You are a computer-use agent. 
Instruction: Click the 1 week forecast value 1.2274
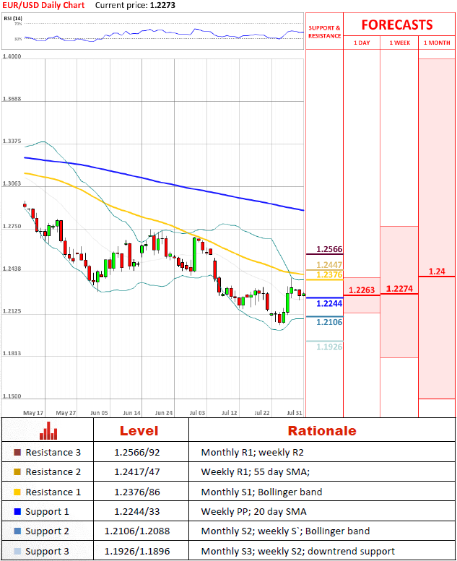[399, 288]
